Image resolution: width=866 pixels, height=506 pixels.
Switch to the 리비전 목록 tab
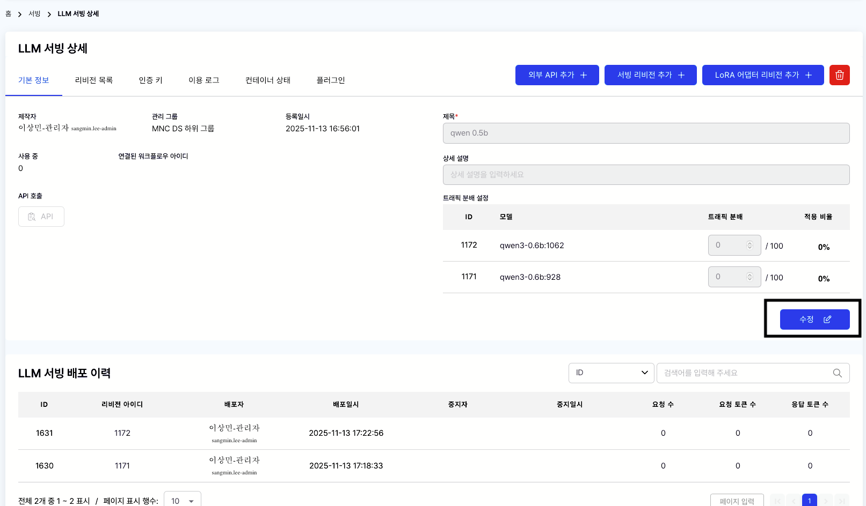pyautogui.click(x=94, y=80)
